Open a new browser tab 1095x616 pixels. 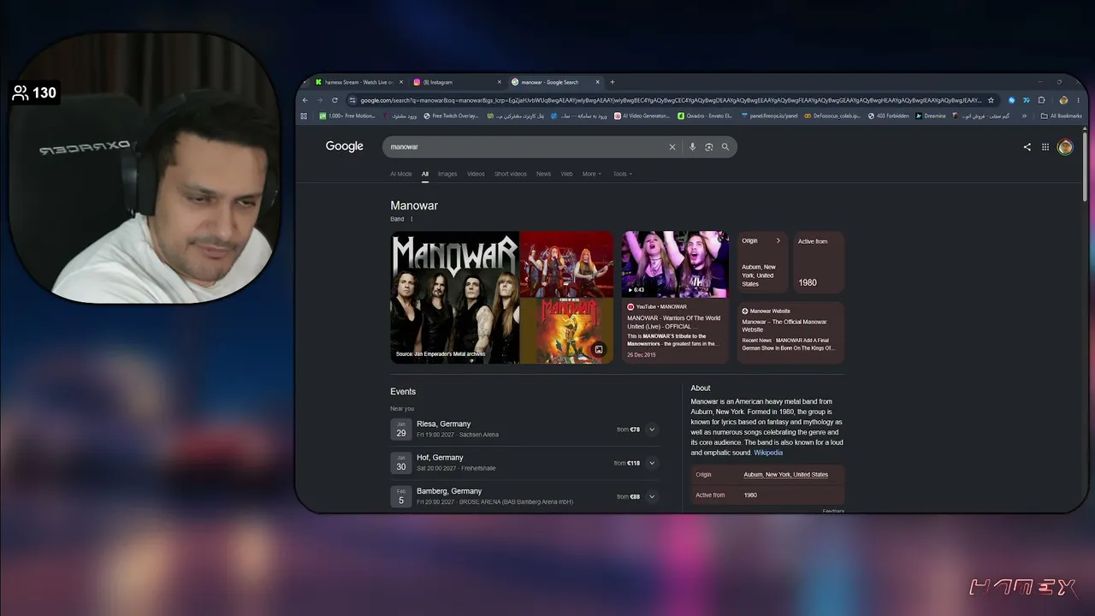(613, 82)
